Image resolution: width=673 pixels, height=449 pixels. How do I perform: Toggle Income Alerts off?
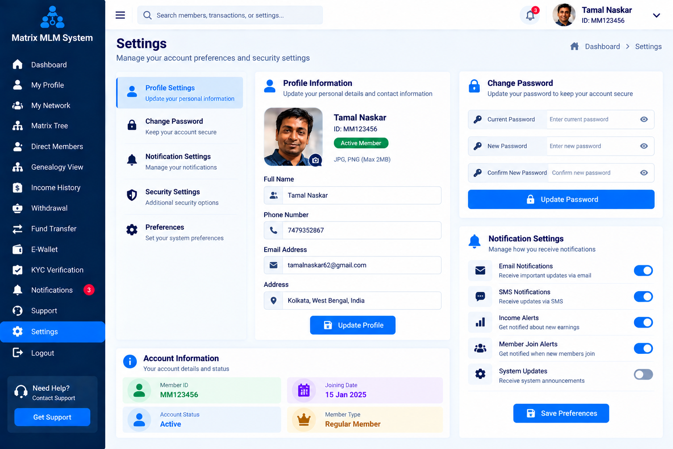click(x=643, y=322)
